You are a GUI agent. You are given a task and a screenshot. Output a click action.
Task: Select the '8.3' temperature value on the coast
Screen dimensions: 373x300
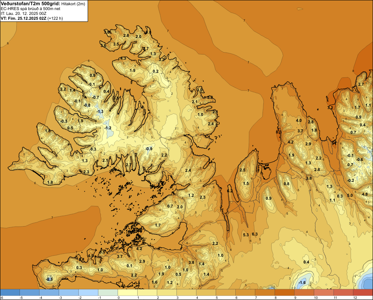279,132
